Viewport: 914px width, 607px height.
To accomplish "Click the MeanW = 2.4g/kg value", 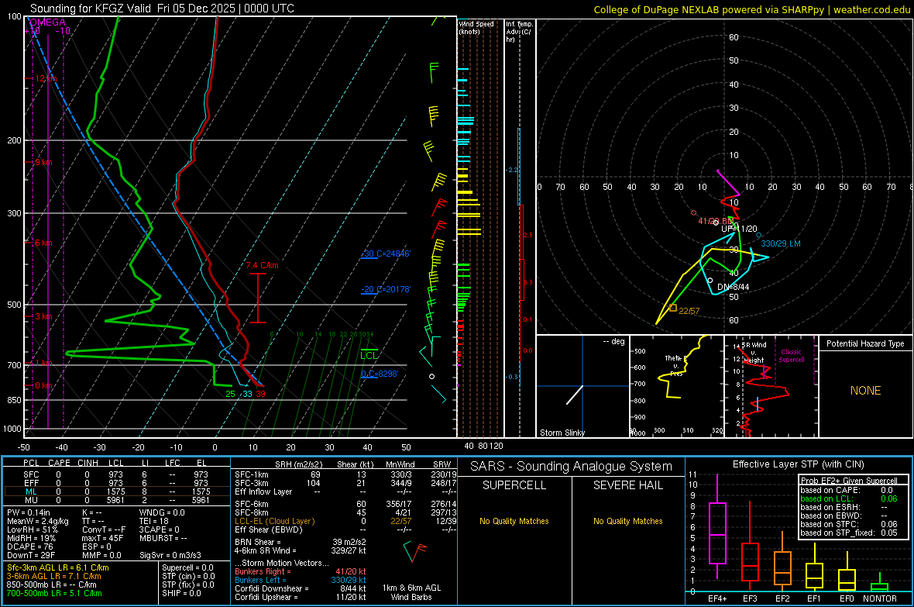I will 38,521.
